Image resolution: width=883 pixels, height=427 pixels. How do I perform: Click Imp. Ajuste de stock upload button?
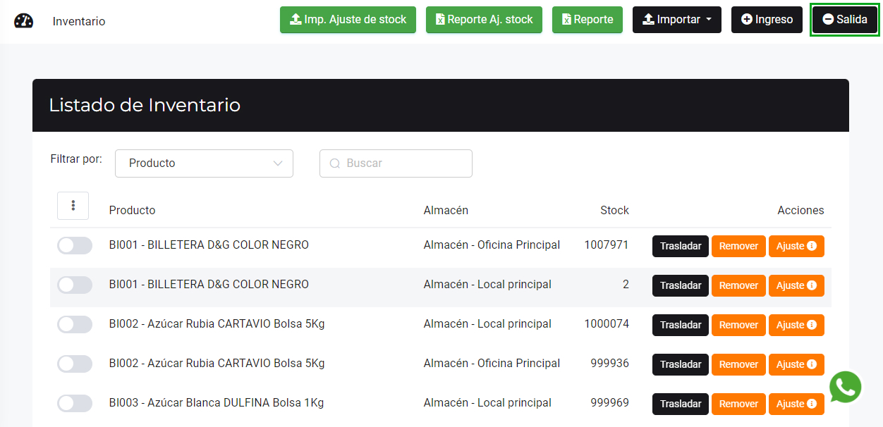pos(348,20)
